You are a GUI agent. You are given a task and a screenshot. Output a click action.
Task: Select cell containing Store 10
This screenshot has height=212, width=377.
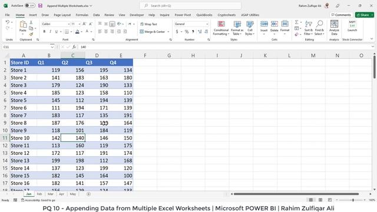pyautogui.click(x=24, y=138)
